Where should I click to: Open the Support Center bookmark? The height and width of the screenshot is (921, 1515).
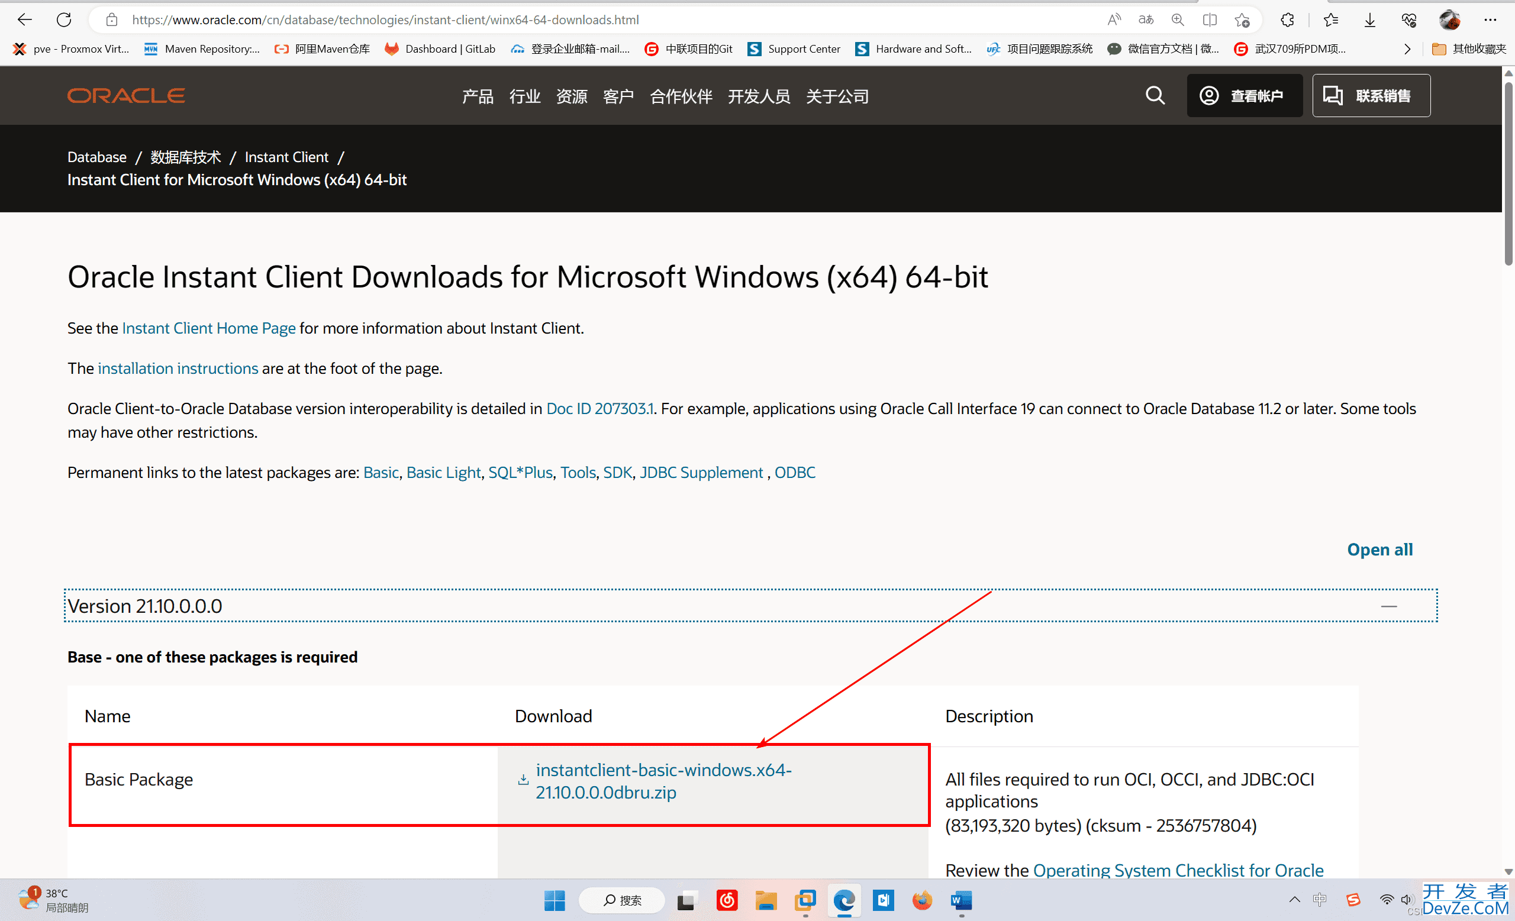tap(794, 49)
